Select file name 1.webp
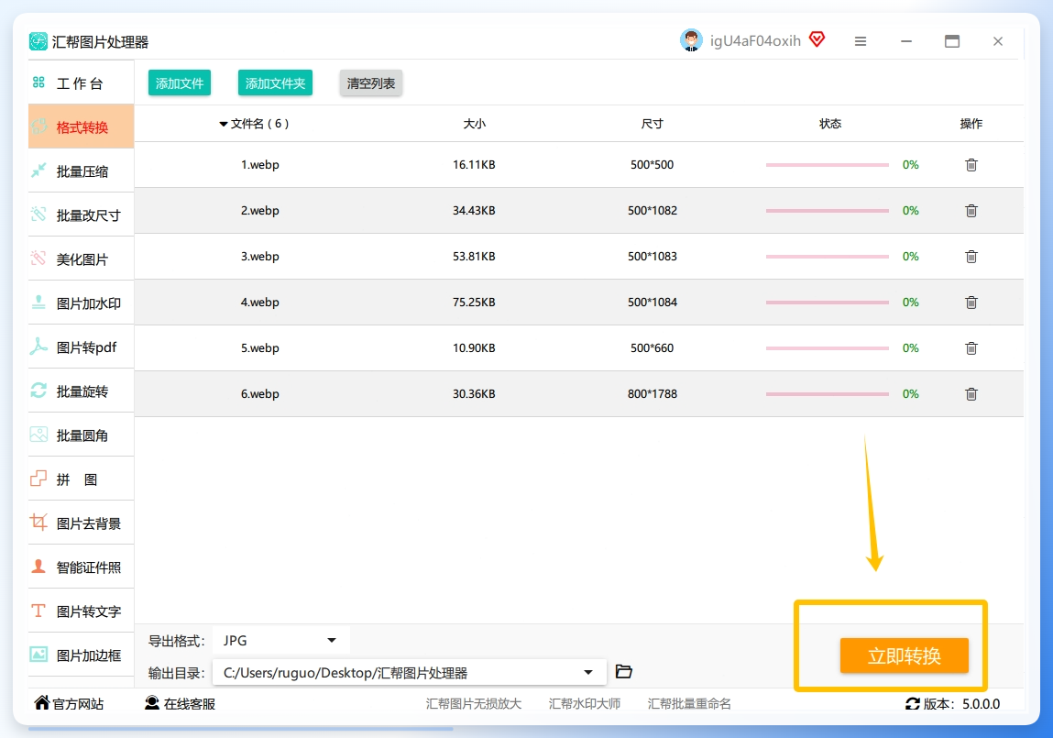Viewport: 1053px width, 738px height. pyautogui.click(x=260, y=164)
